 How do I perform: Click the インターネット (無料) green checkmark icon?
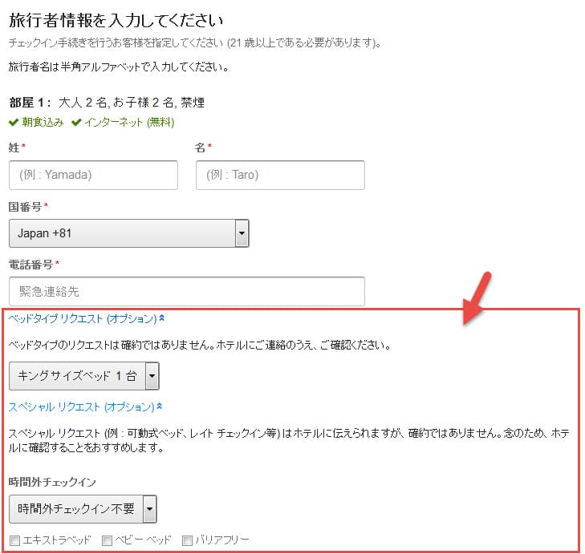[76, 123]
